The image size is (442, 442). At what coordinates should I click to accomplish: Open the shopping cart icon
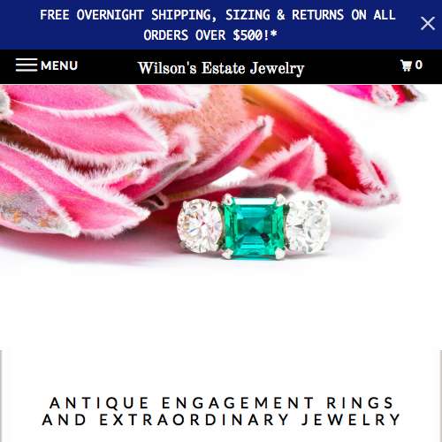[406, 65]
